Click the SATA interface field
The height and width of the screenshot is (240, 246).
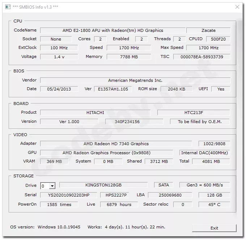tap(164, 185)
